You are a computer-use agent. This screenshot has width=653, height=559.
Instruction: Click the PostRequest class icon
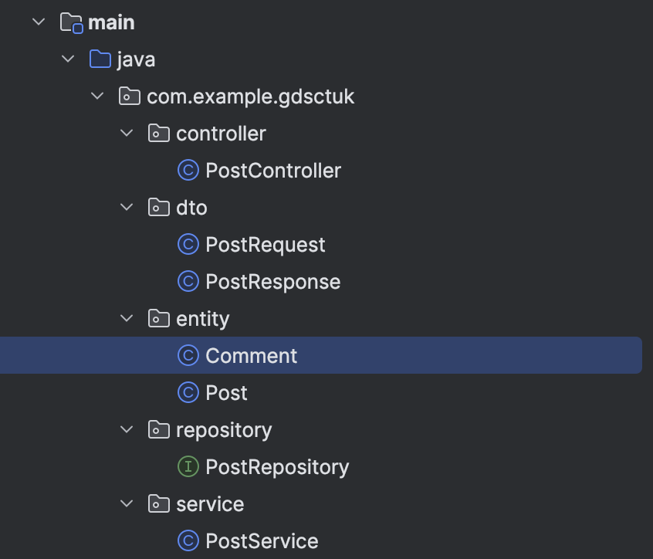[x=188, y=245]
